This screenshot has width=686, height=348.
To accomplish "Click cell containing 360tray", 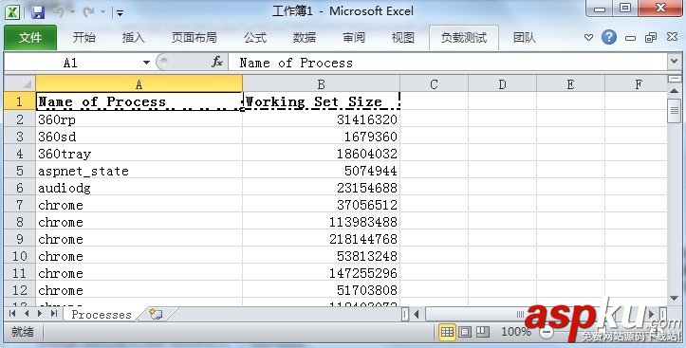I will click(x=139, y=154).
